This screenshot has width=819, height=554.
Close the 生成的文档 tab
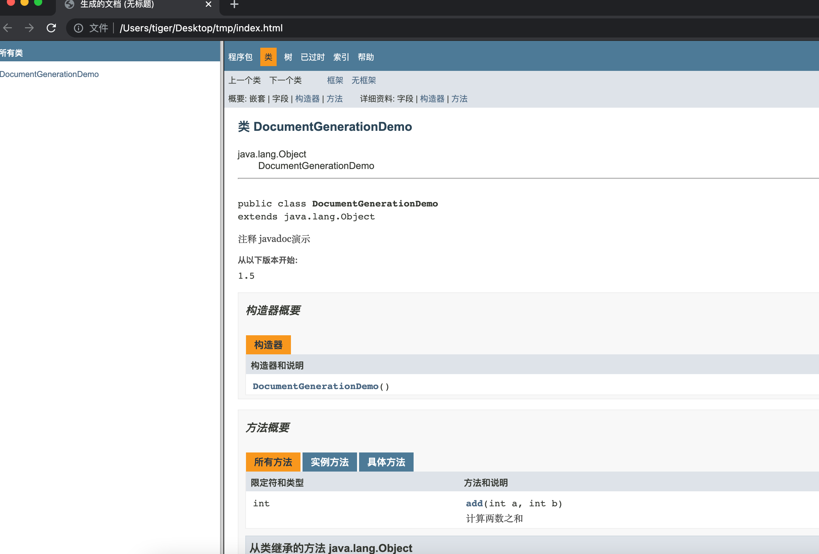point(208,4)
